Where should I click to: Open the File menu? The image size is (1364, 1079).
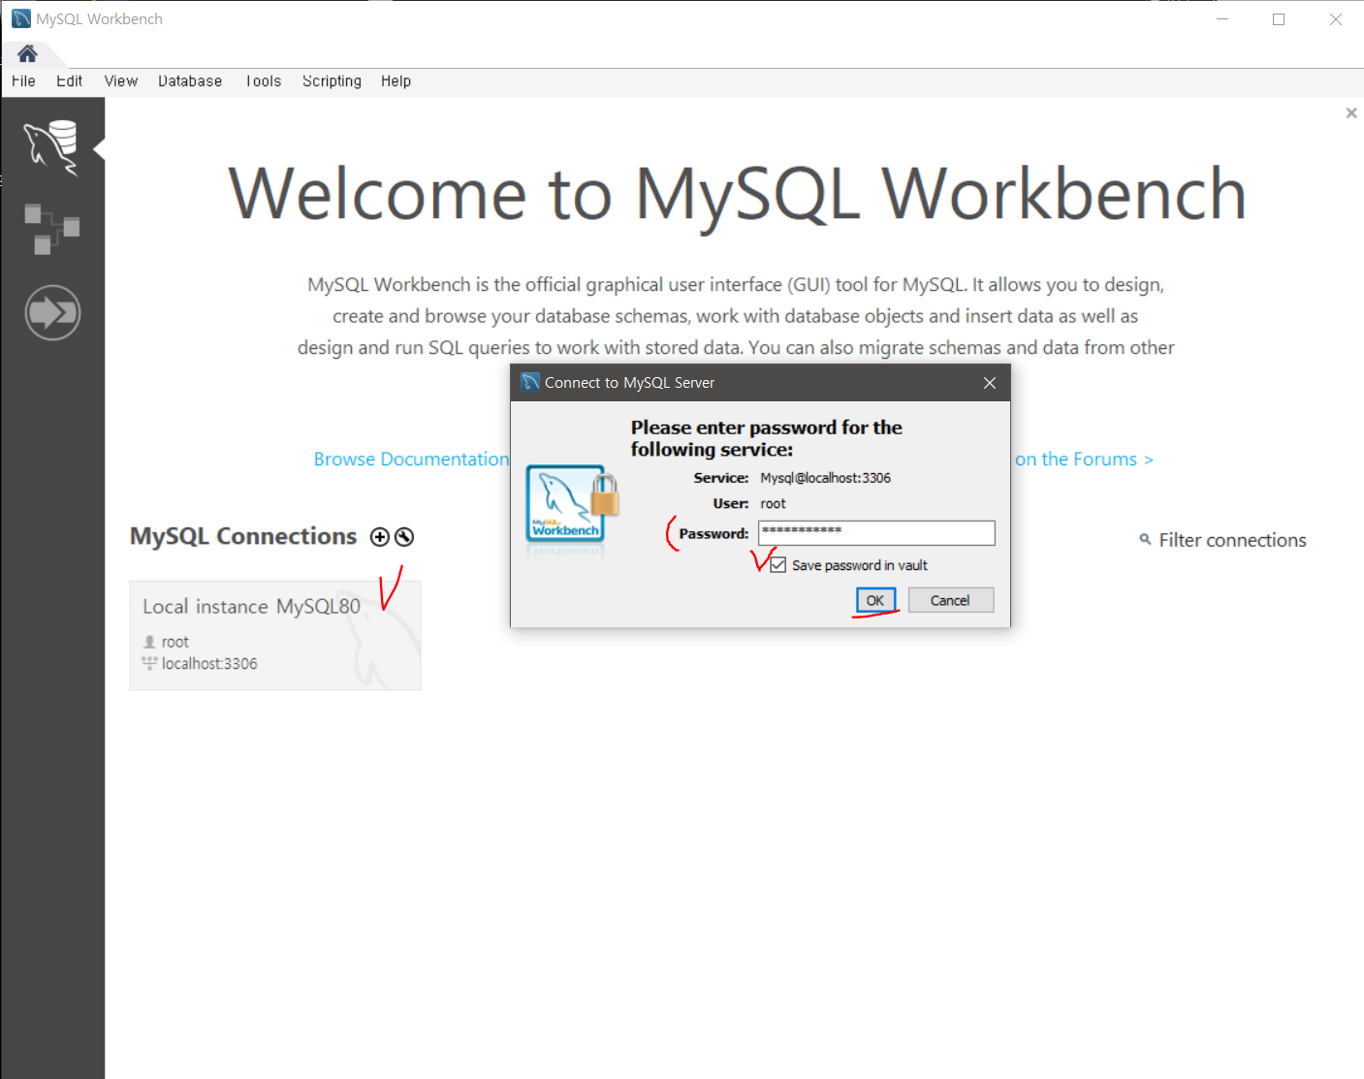coord(23,81)
